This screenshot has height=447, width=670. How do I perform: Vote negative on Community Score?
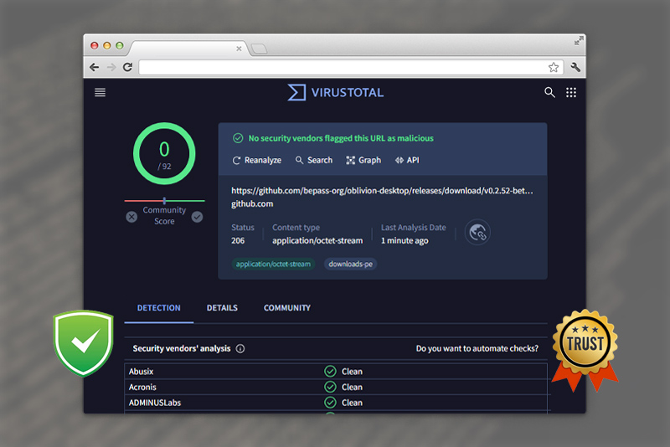coord(131,217)
